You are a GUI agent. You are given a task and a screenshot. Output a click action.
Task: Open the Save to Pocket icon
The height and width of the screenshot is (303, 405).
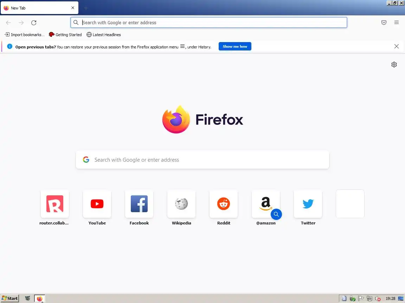coord(384,23)
